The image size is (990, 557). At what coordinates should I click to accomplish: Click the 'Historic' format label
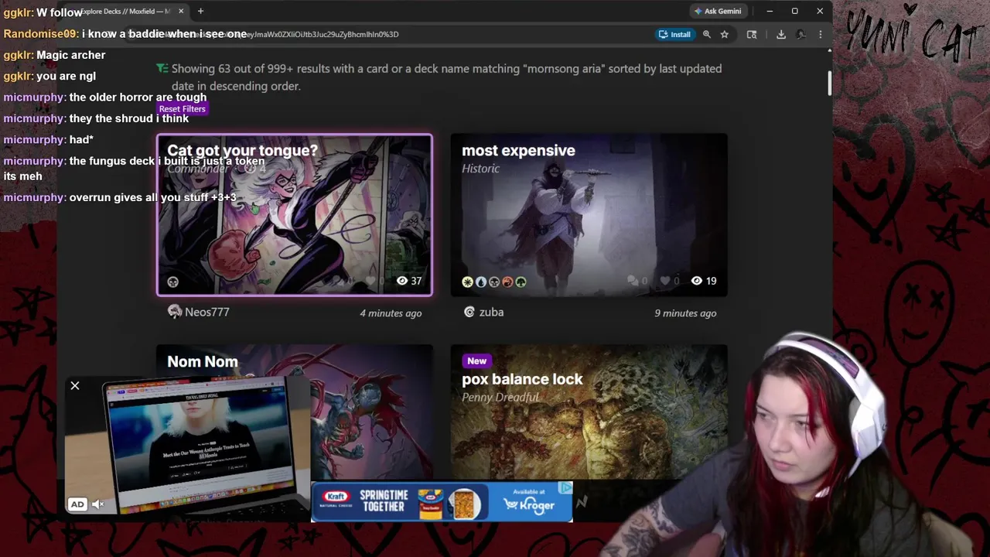tap(480, 169)
